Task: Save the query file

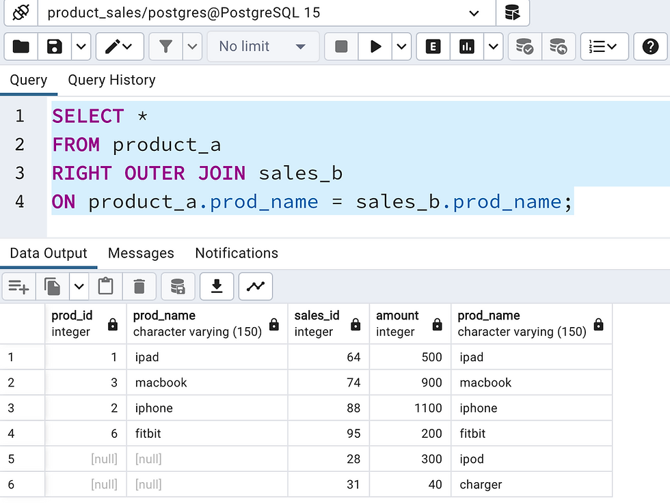Action: click(x=55, y=46)
